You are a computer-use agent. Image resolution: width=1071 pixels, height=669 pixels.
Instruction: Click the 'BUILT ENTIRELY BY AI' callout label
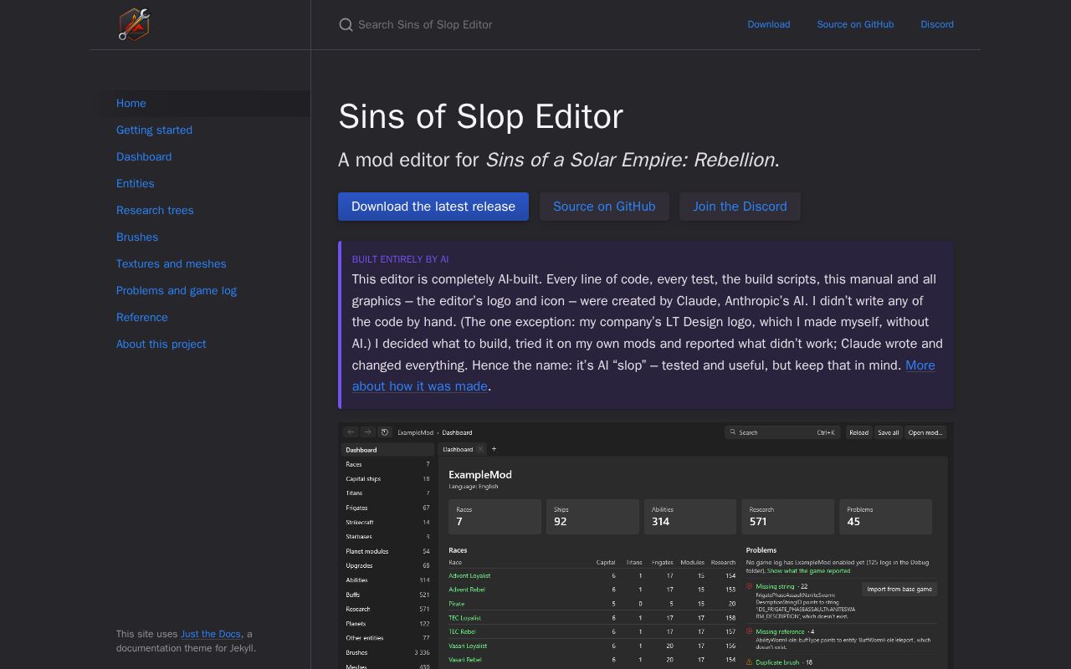coord(400,259)
